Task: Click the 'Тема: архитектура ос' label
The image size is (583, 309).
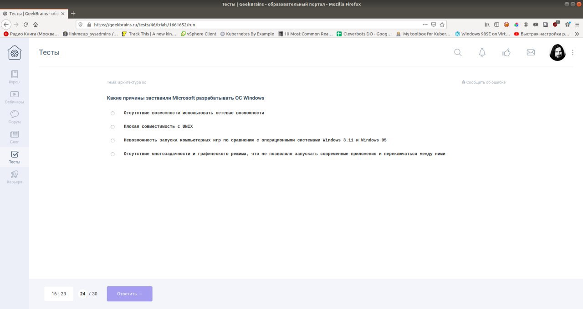Action: point(127,82)
